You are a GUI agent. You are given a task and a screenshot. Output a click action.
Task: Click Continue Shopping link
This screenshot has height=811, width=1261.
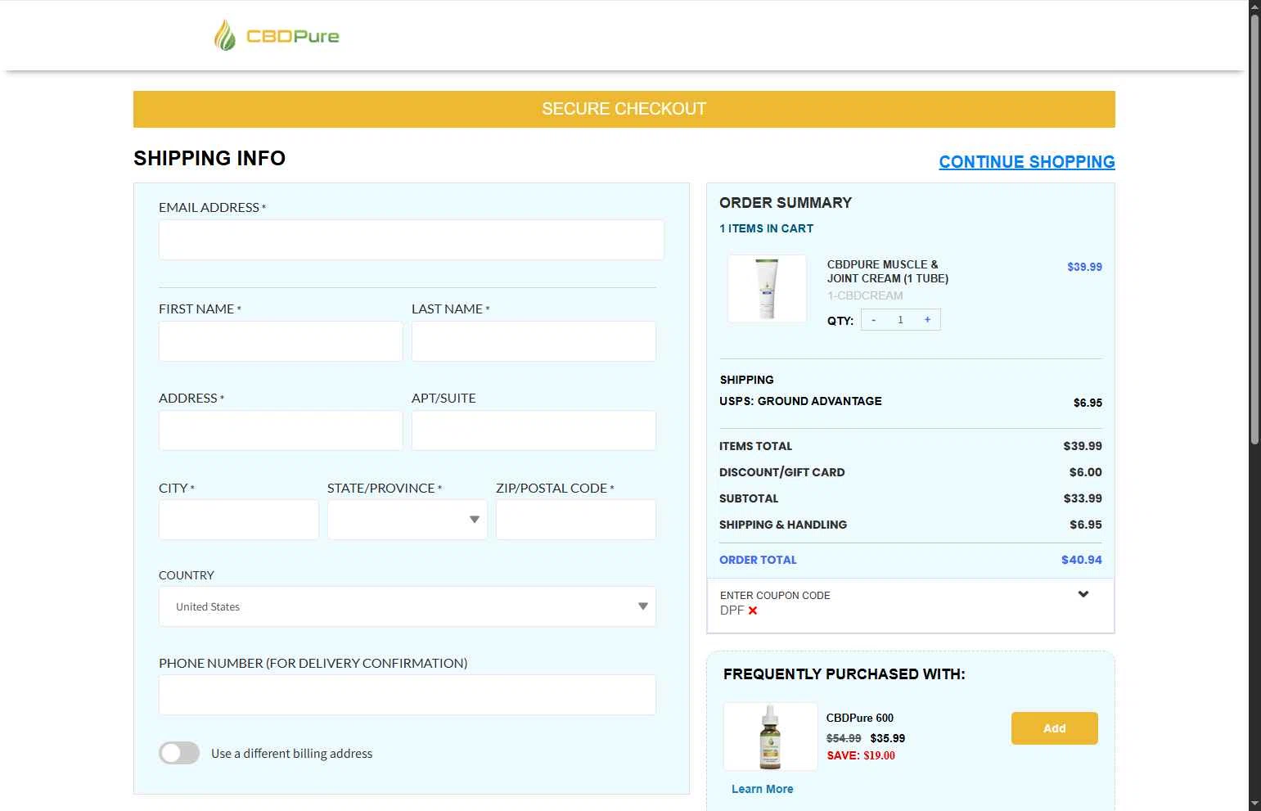coord(1027,162)
